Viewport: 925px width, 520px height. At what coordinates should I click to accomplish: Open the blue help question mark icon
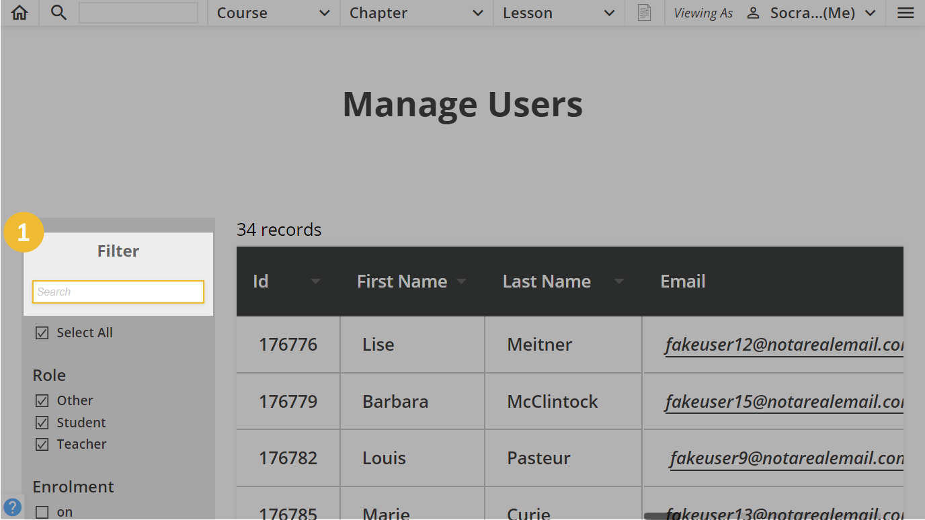tap(12, 507)
